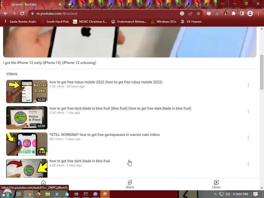Click the scrollbar up arrow
The image size is (264, 198).
(x=262, y=29)
